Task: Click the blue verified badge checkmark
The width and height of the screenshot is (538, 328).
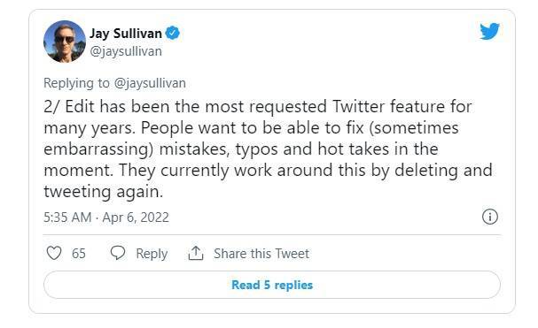Action: point(172,34)
